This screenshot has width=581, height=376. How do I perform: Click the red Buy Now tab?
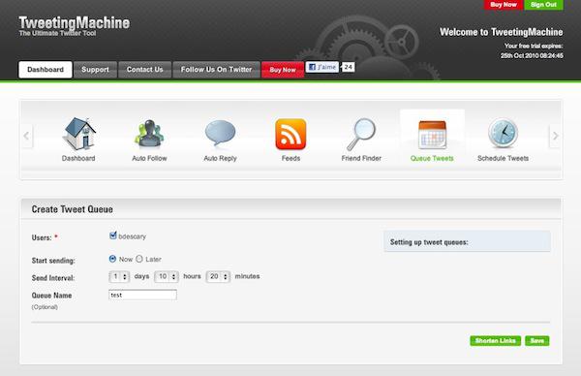pos(283,70)
